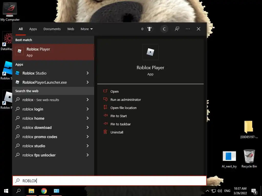Show hidden system tray icons
Screen dimensions: 262x196
207,191
